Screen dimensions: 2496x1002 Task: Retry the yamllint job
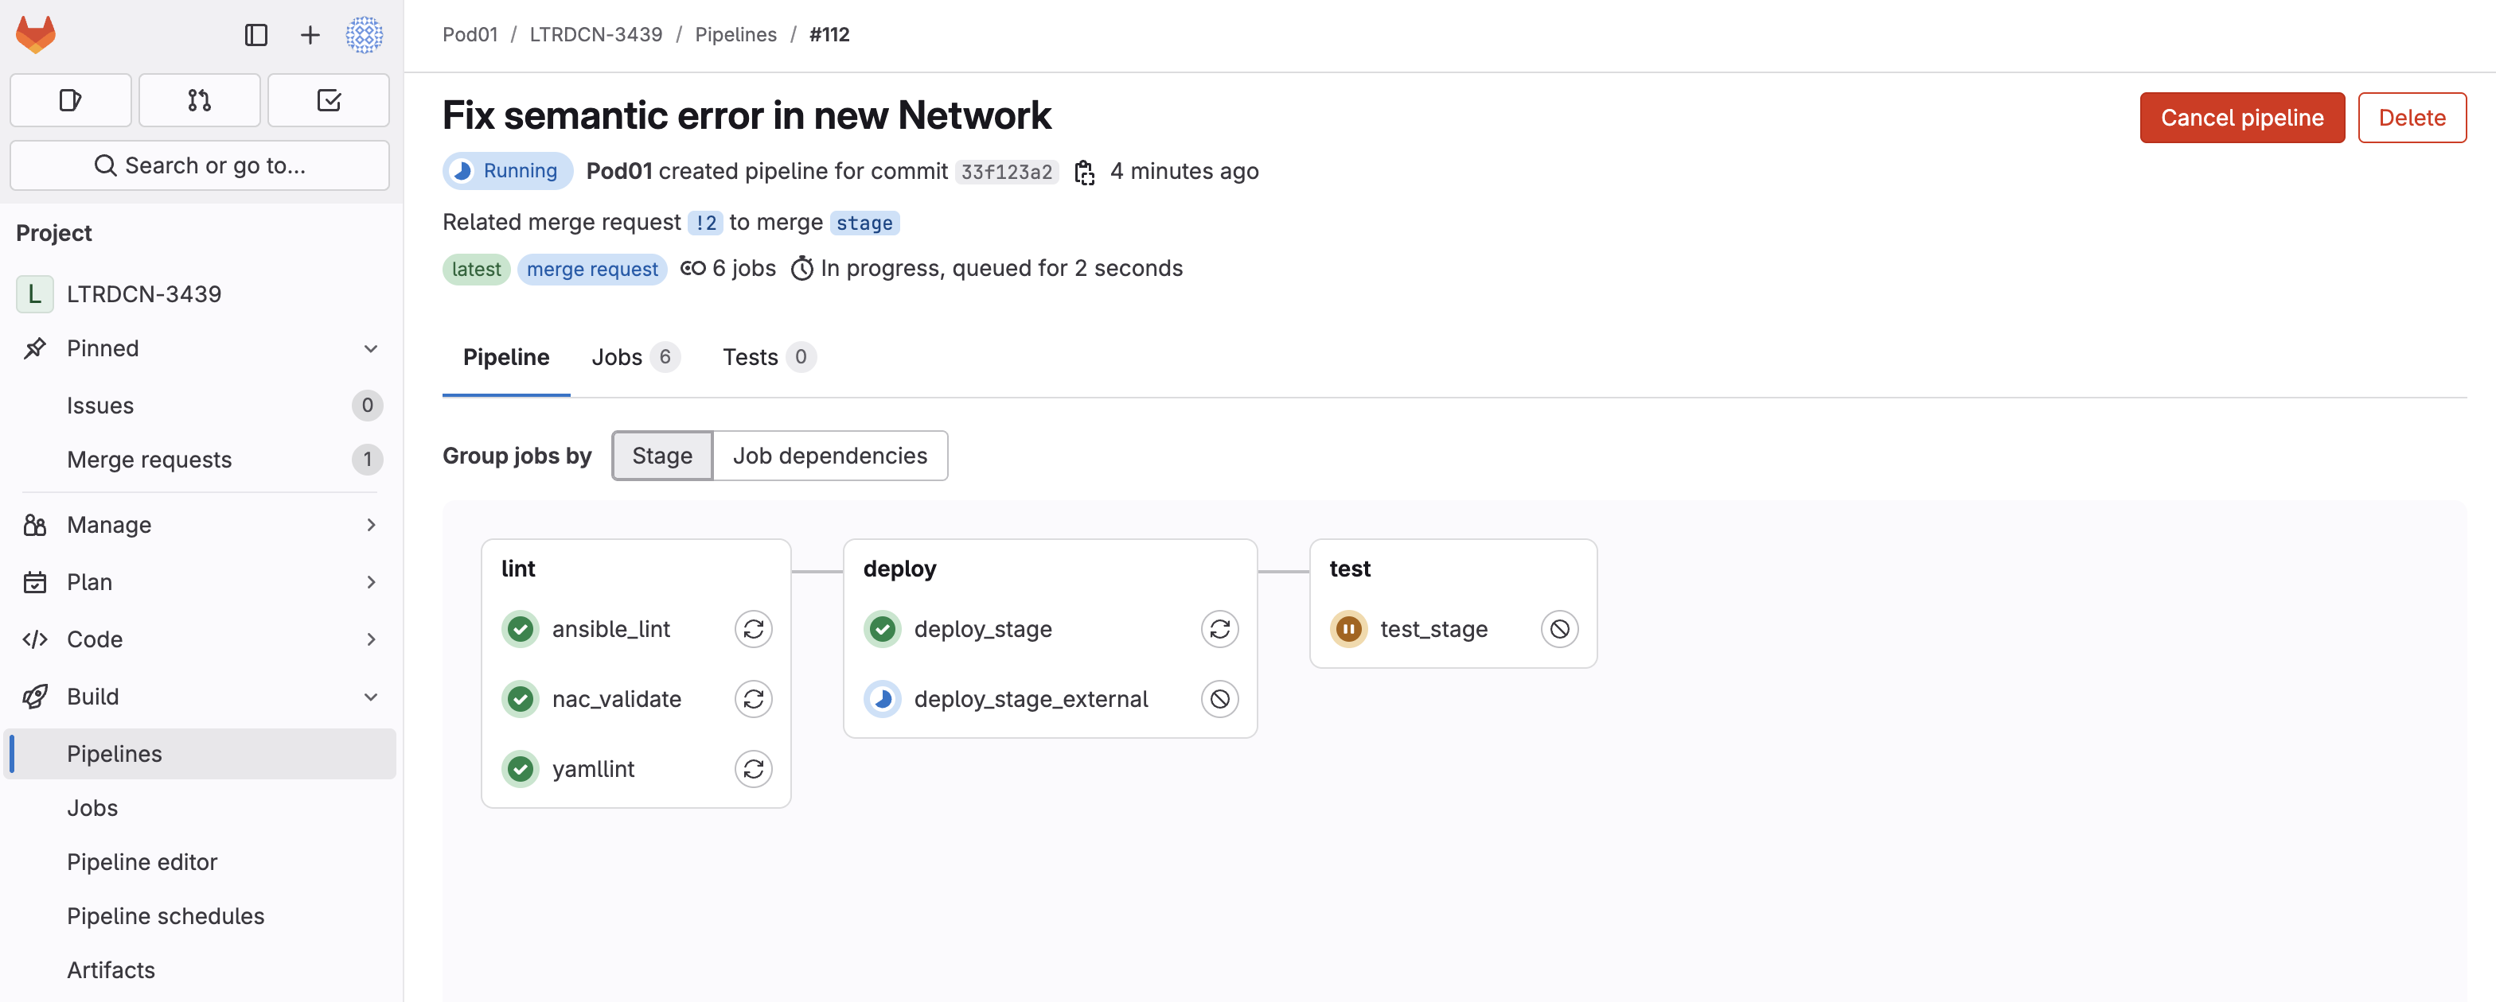pyautogui.click(x=753, y=769)
